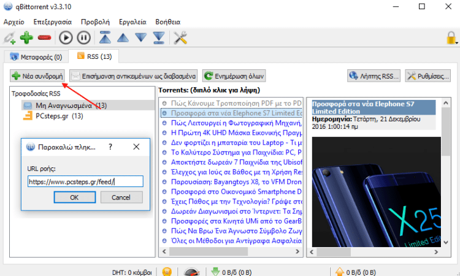The height and width of the screenshot is (276, 460).
Task: Click the green plus add torrent file icon
Action: [x=26, y=38]
